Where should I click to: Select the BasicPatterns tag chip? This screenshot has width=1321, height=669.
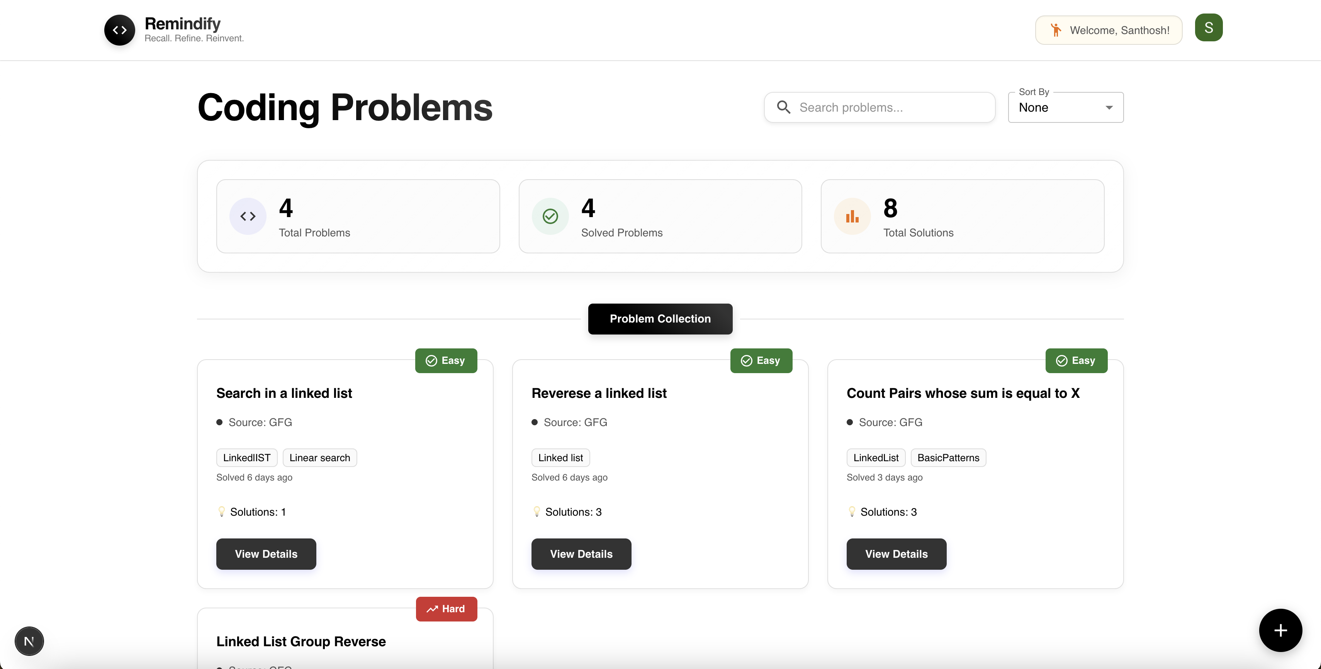click(948, 458)
